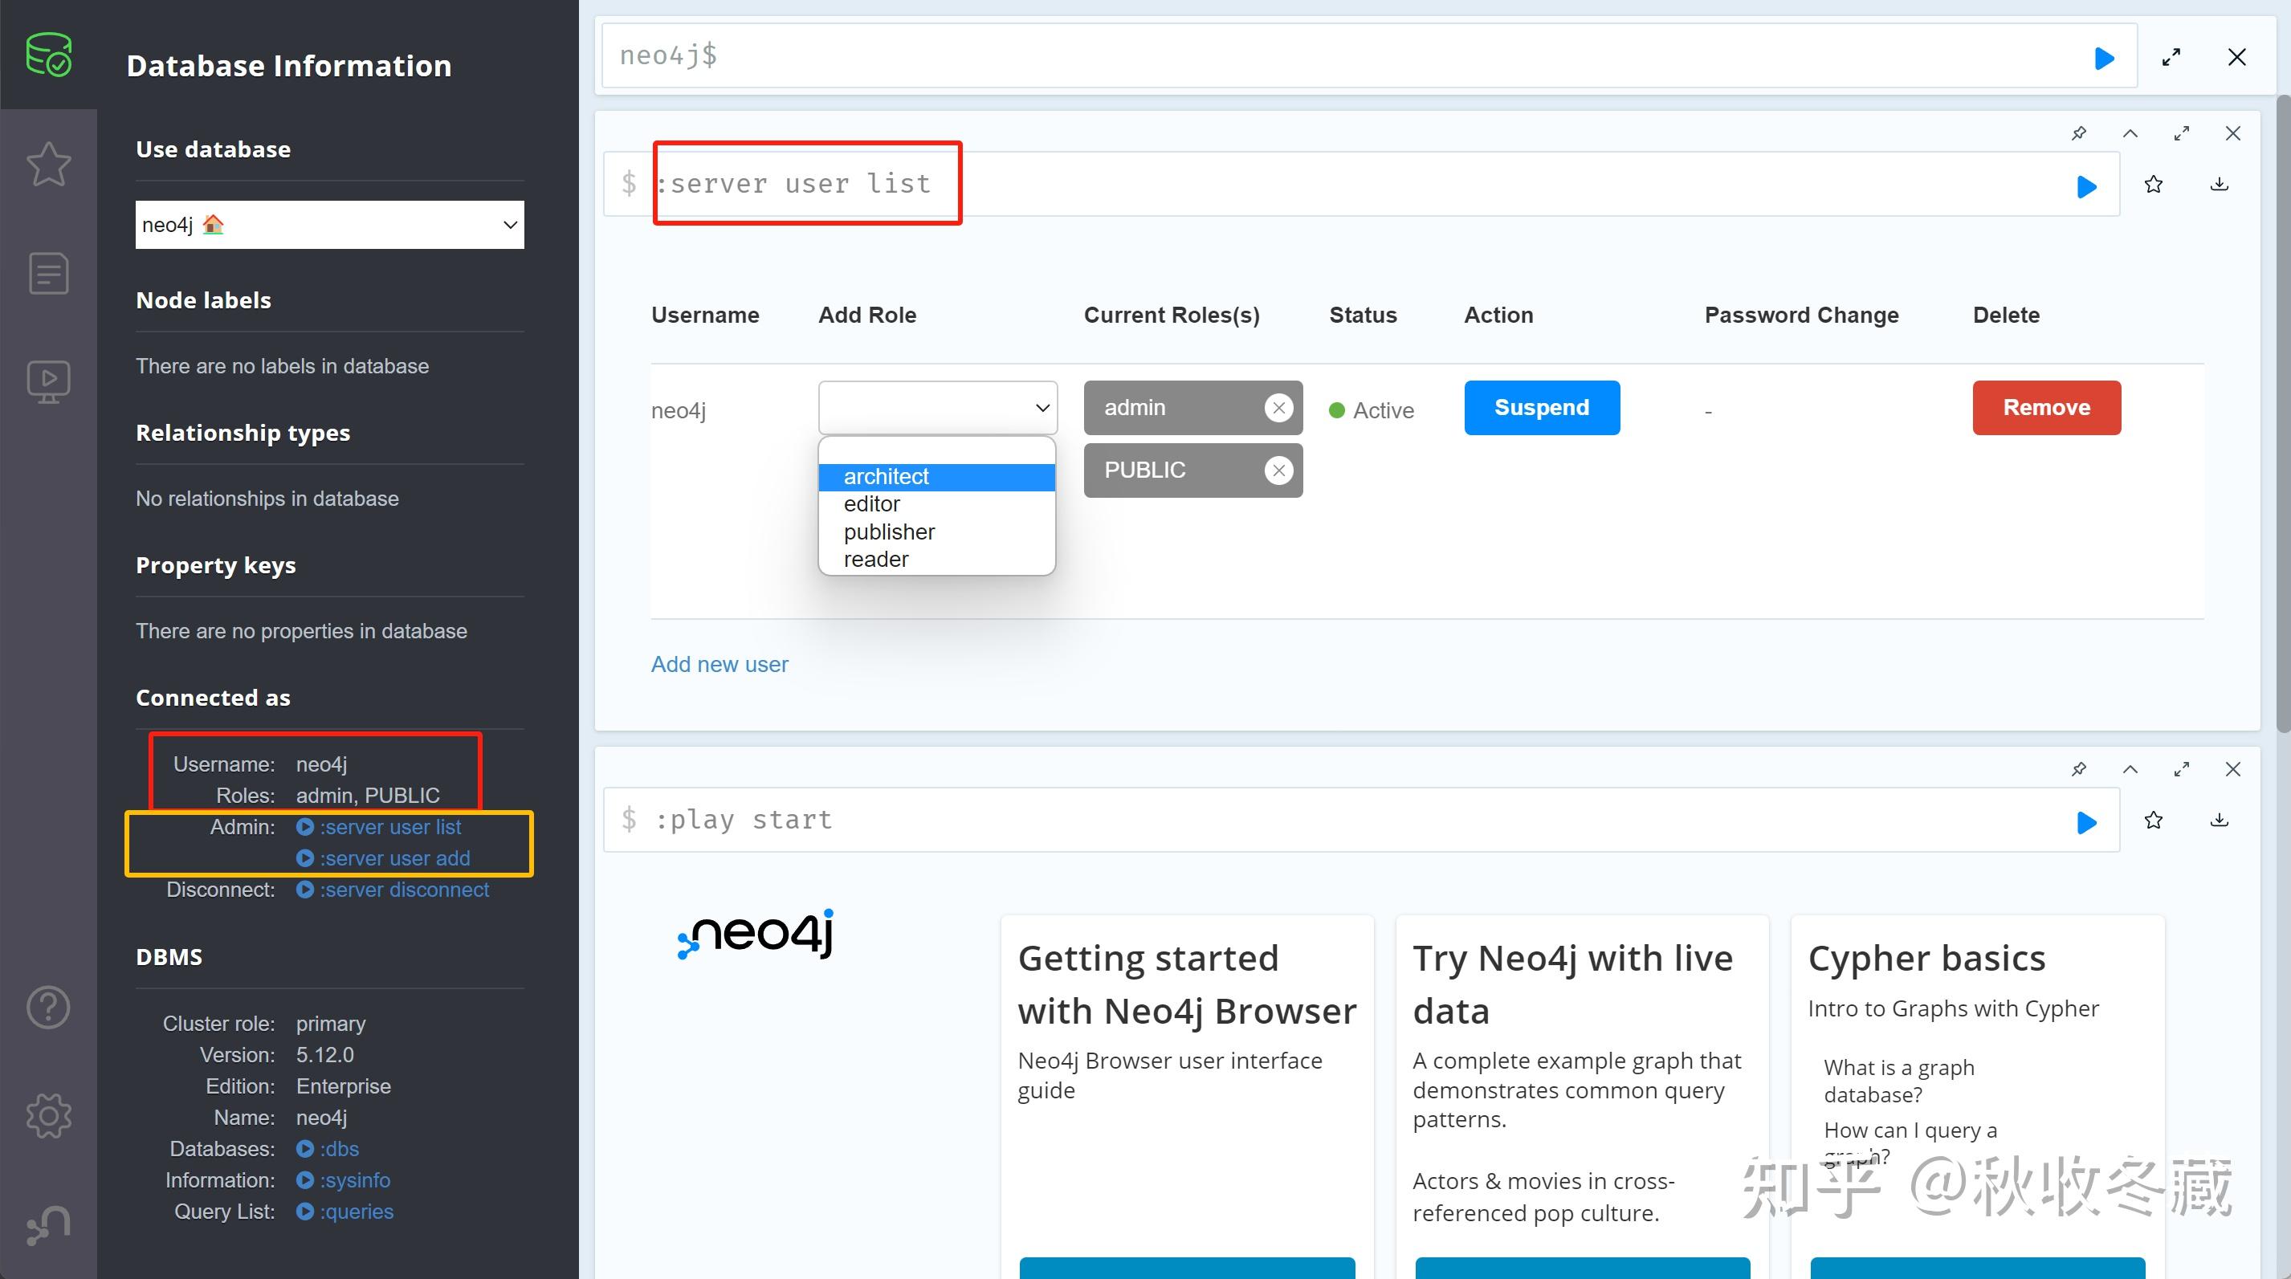
Task: Open the Project Files panel in sidebar
Action: pyautogui.click(x=49, y=273)
